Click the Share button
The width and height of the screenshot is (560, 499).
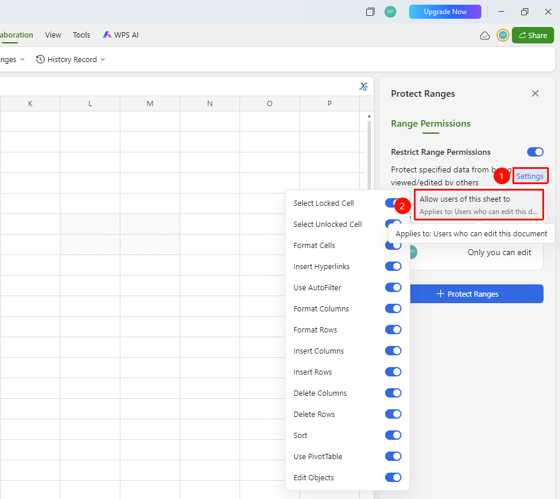533,35
